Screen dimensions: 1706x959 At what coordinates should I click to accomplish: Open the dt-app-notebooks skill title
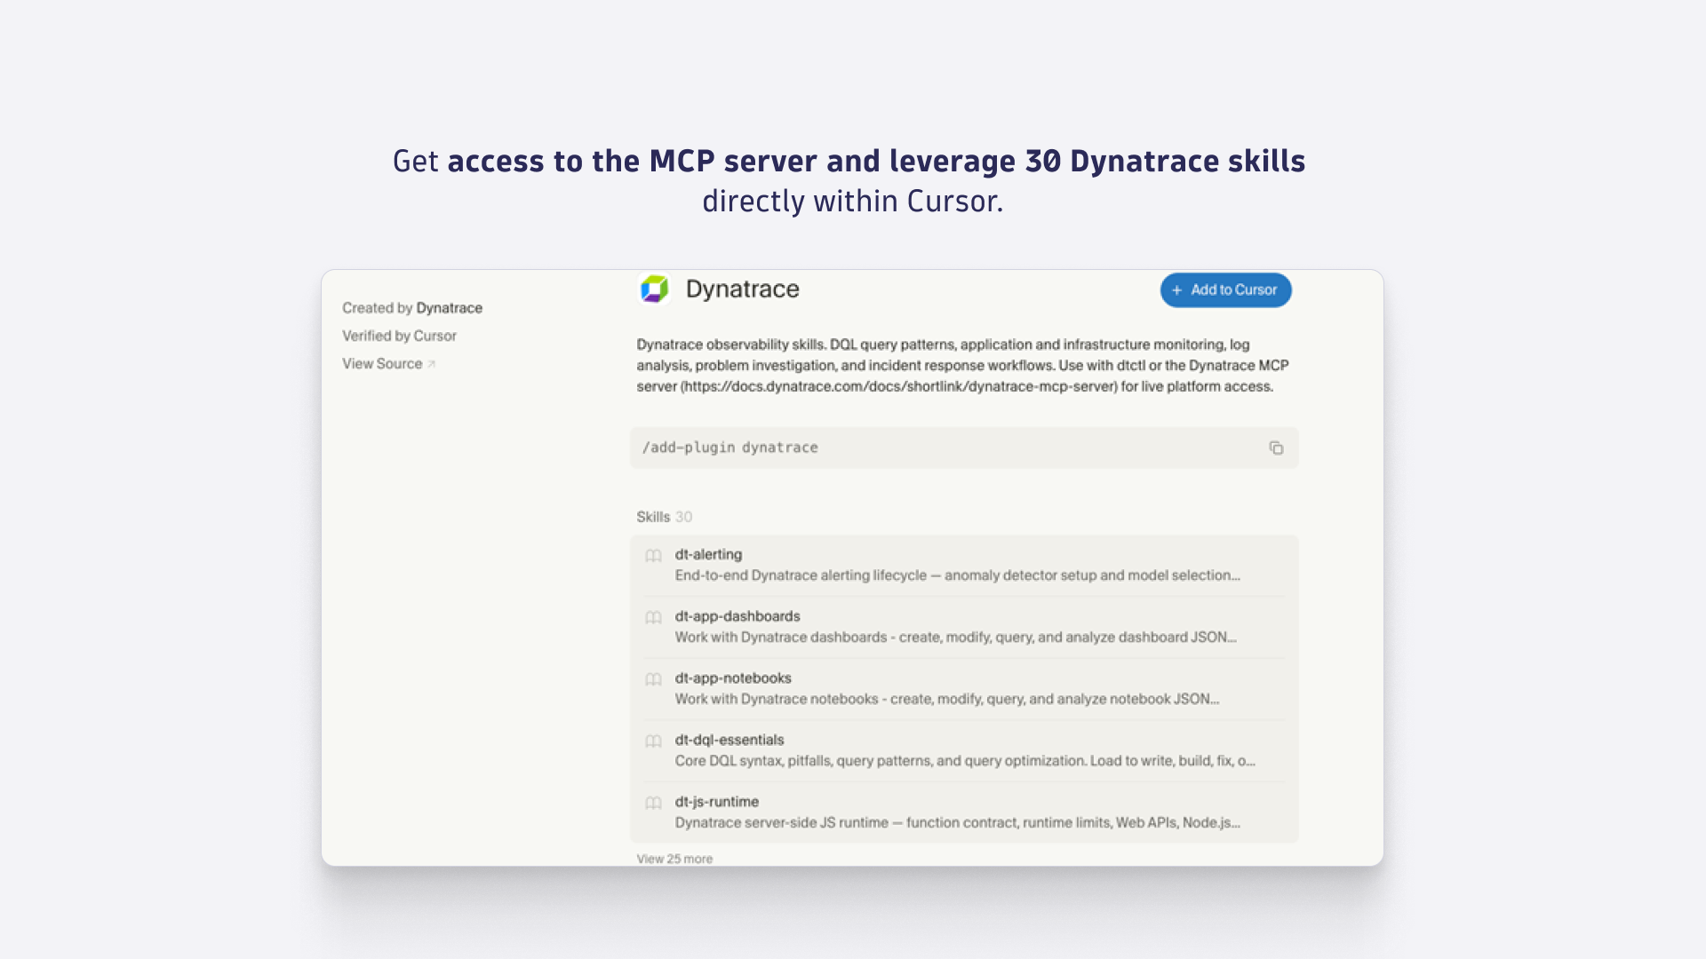pos(733,678)
